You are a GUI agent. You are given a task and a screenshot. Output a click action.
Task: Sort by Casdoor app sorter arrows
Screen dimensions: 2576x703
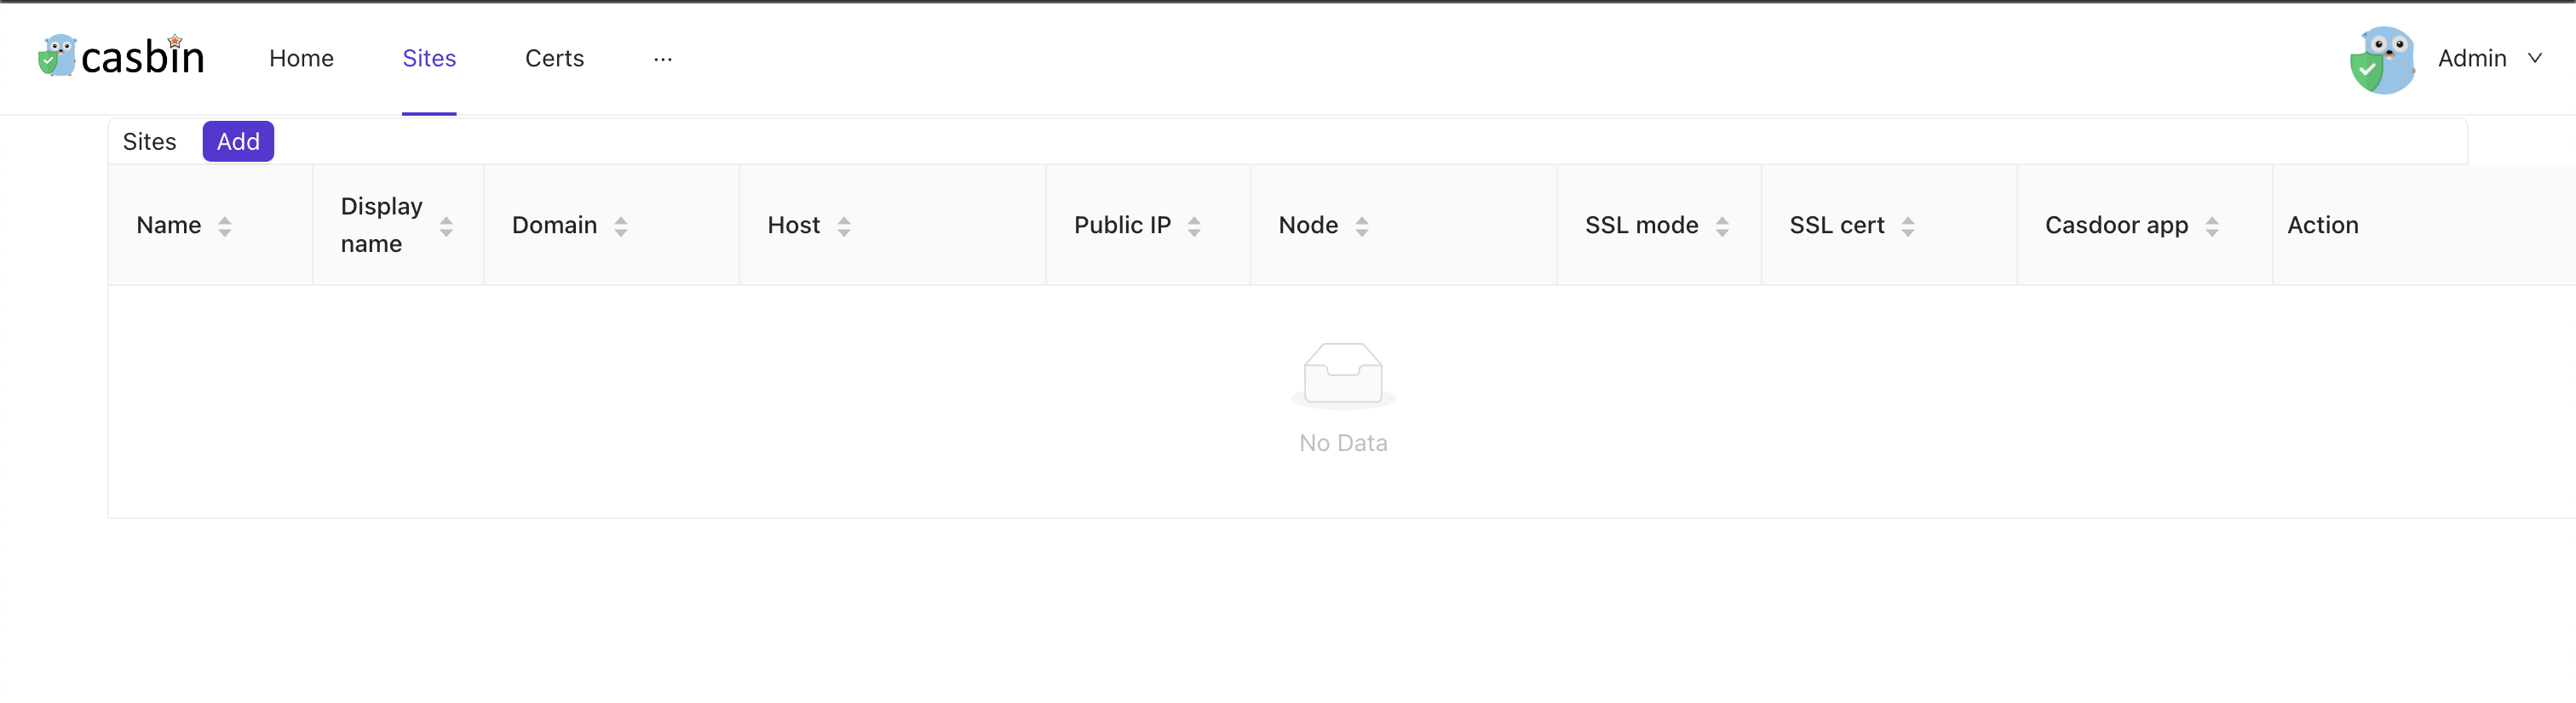(x=2212, y=226)
